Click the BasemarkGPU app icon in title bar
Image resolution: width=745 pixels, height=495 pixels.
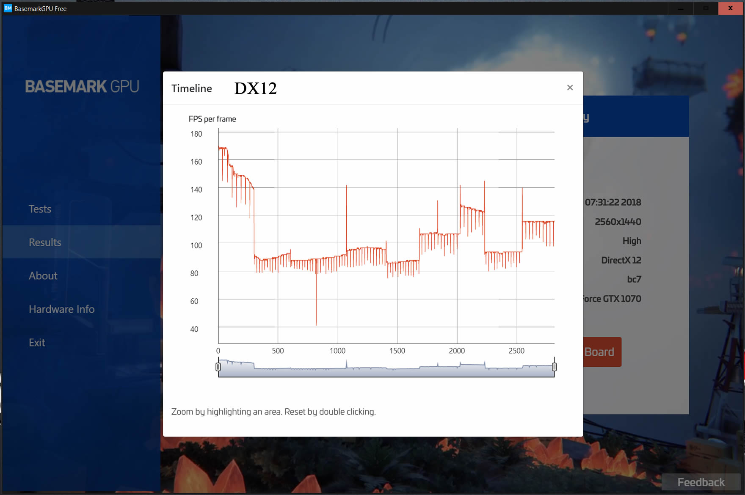click(8, 8)
